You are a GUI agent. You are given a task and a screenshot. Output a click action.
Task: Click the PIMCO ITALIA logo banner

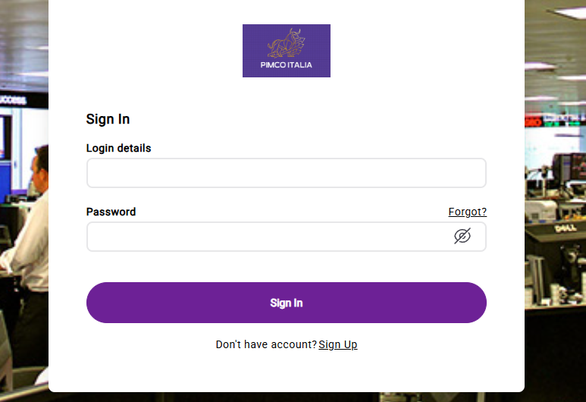click(x=287, y=51)
